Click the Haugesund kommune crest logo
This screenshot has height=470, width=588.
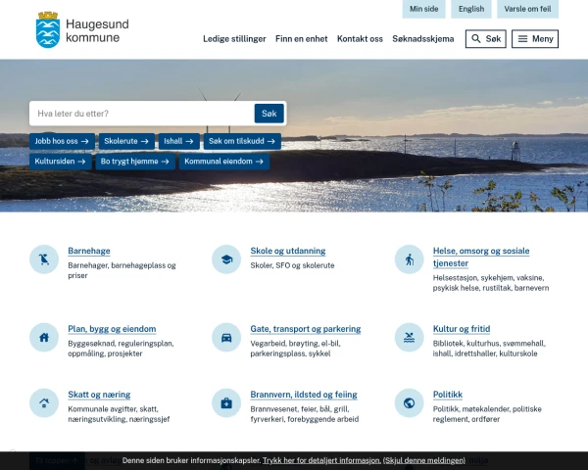[46, 30]
